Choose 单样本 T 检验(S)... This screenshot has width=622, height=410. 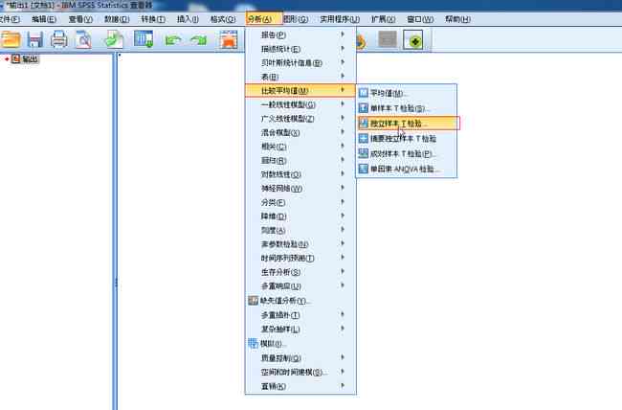407,108
